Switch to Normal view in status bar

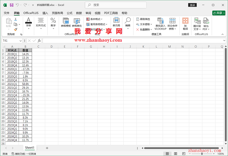(x=167, y=154)
